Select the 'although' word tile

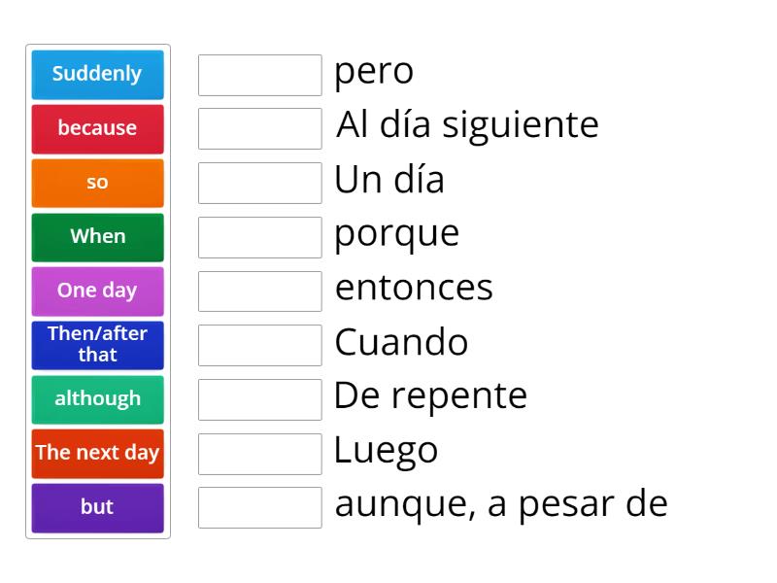97,399
